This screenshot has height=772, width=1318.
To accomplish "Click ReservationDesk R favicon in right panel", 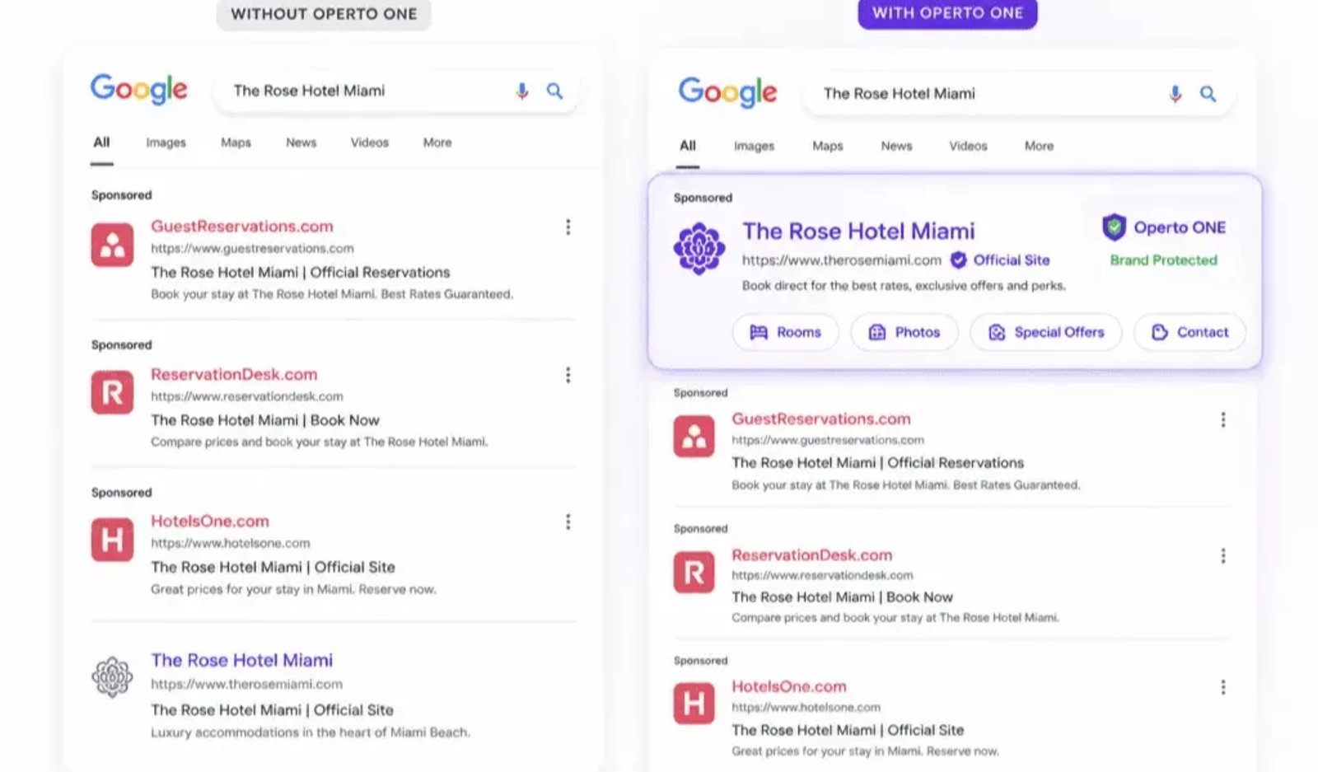I will coord(694,573).
